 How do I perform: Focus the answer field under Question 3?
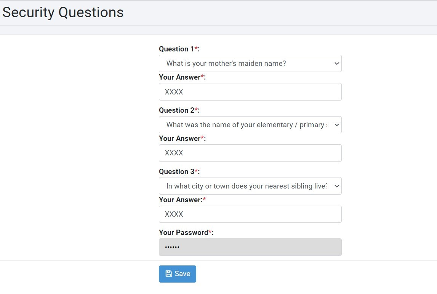250,214
